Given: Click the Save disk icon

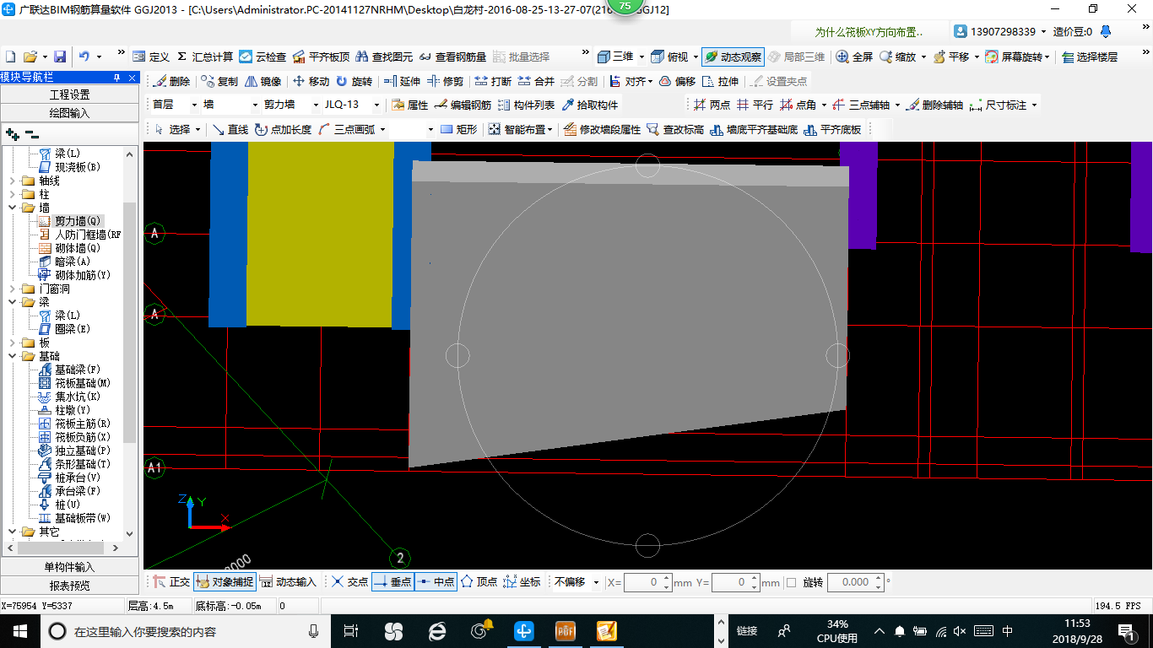Looking at the screenshot, I should (x=60, y=57).
